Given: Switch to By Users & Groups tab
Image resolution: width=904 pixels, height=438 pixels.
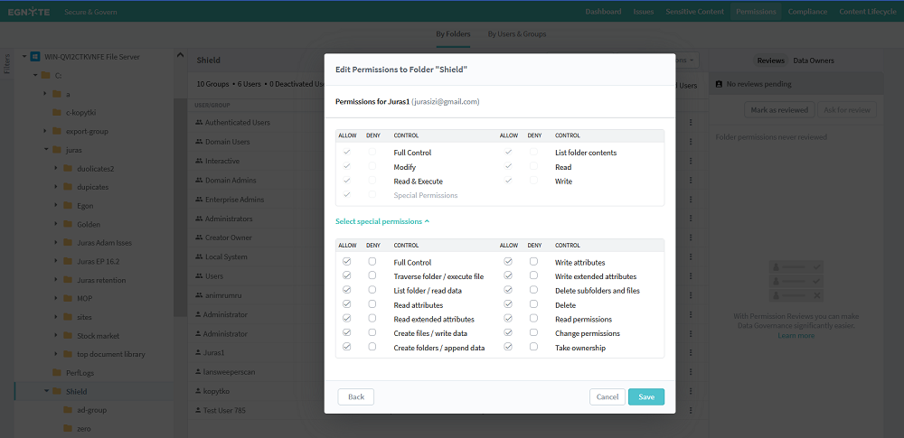Looking at the screenshot, I should pos(516,34).
